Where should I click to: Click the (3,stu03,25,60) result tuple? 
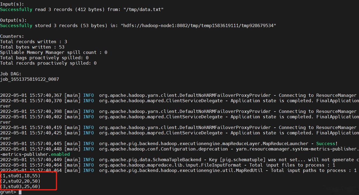[20, 186]
